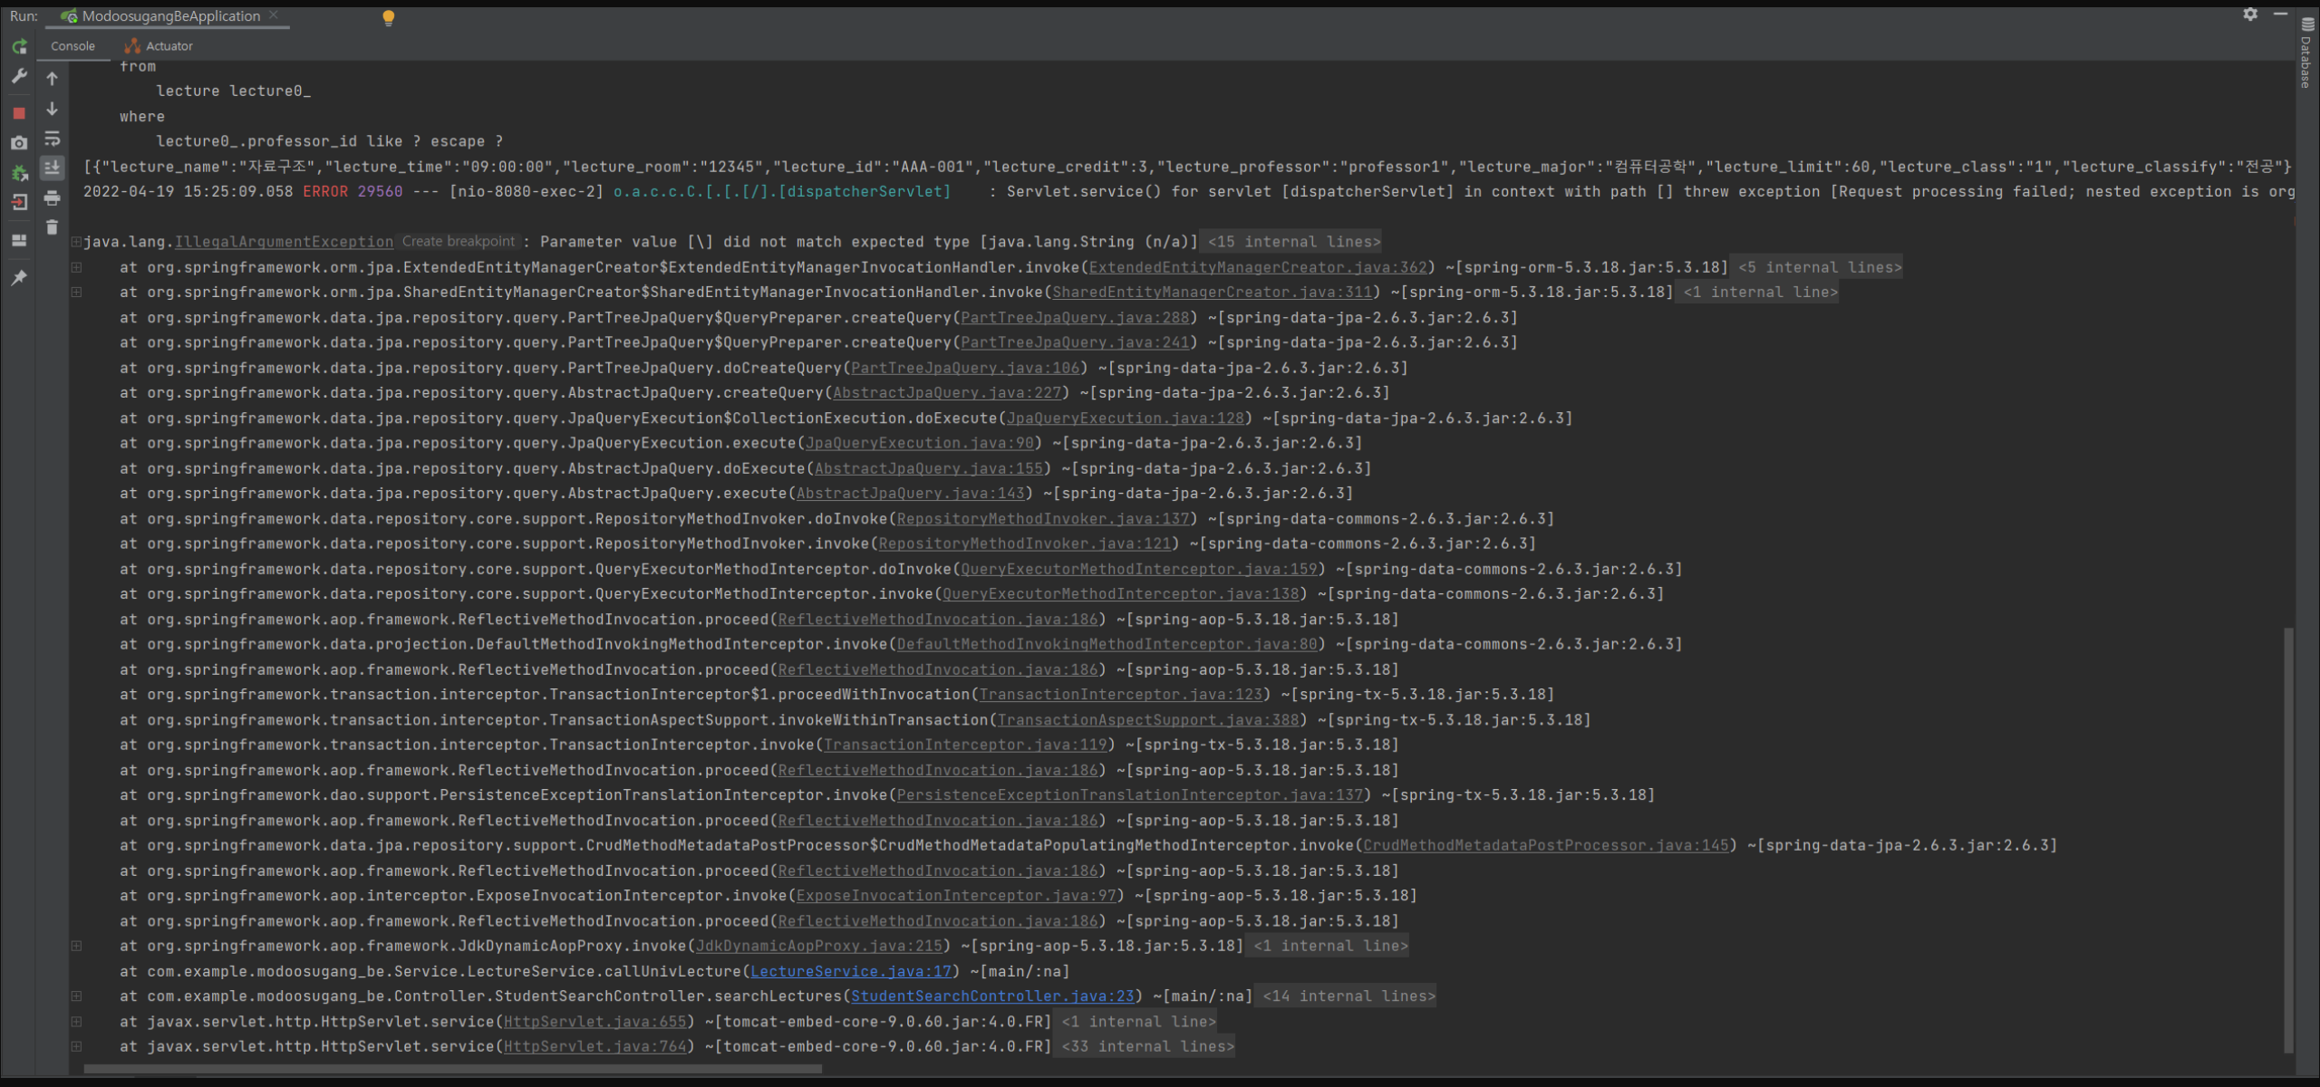This screenshot has height=1087, width=2320.
Task: Open the StudentSearchController.java:23 link
Action: (992, 996)
